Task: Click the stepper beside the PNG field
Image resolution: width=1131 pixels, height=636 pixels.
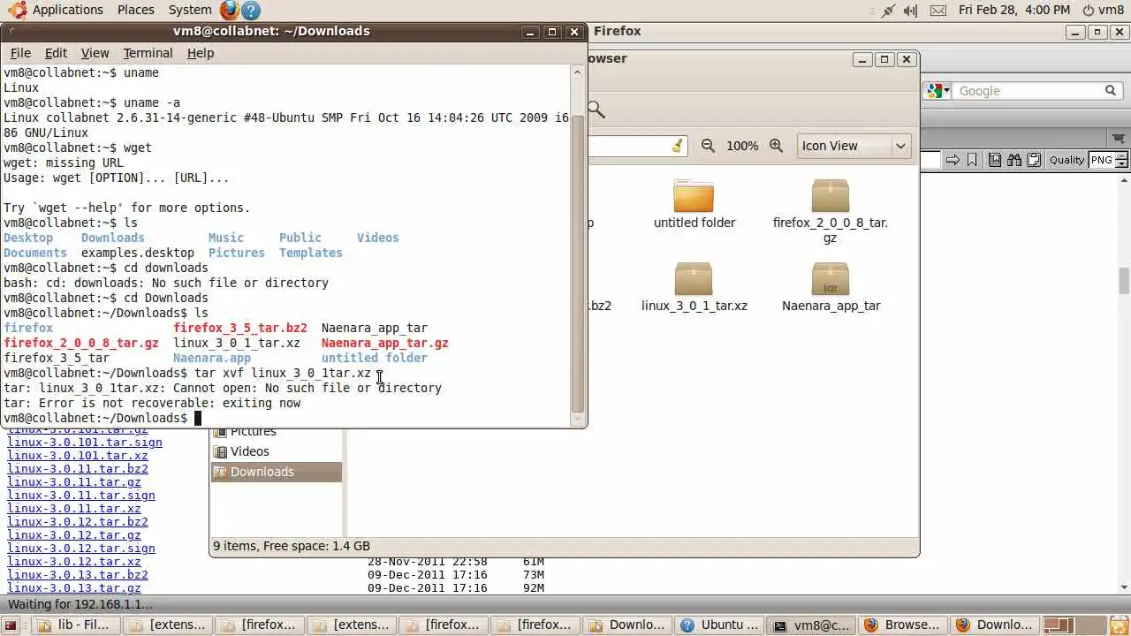Action: pyautogui.click(x=1122, y=160)
